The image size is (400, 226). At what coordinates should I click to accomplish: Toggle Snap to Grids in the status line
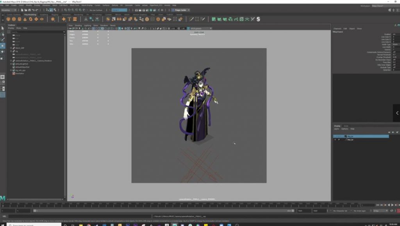[x=66, y=10]
